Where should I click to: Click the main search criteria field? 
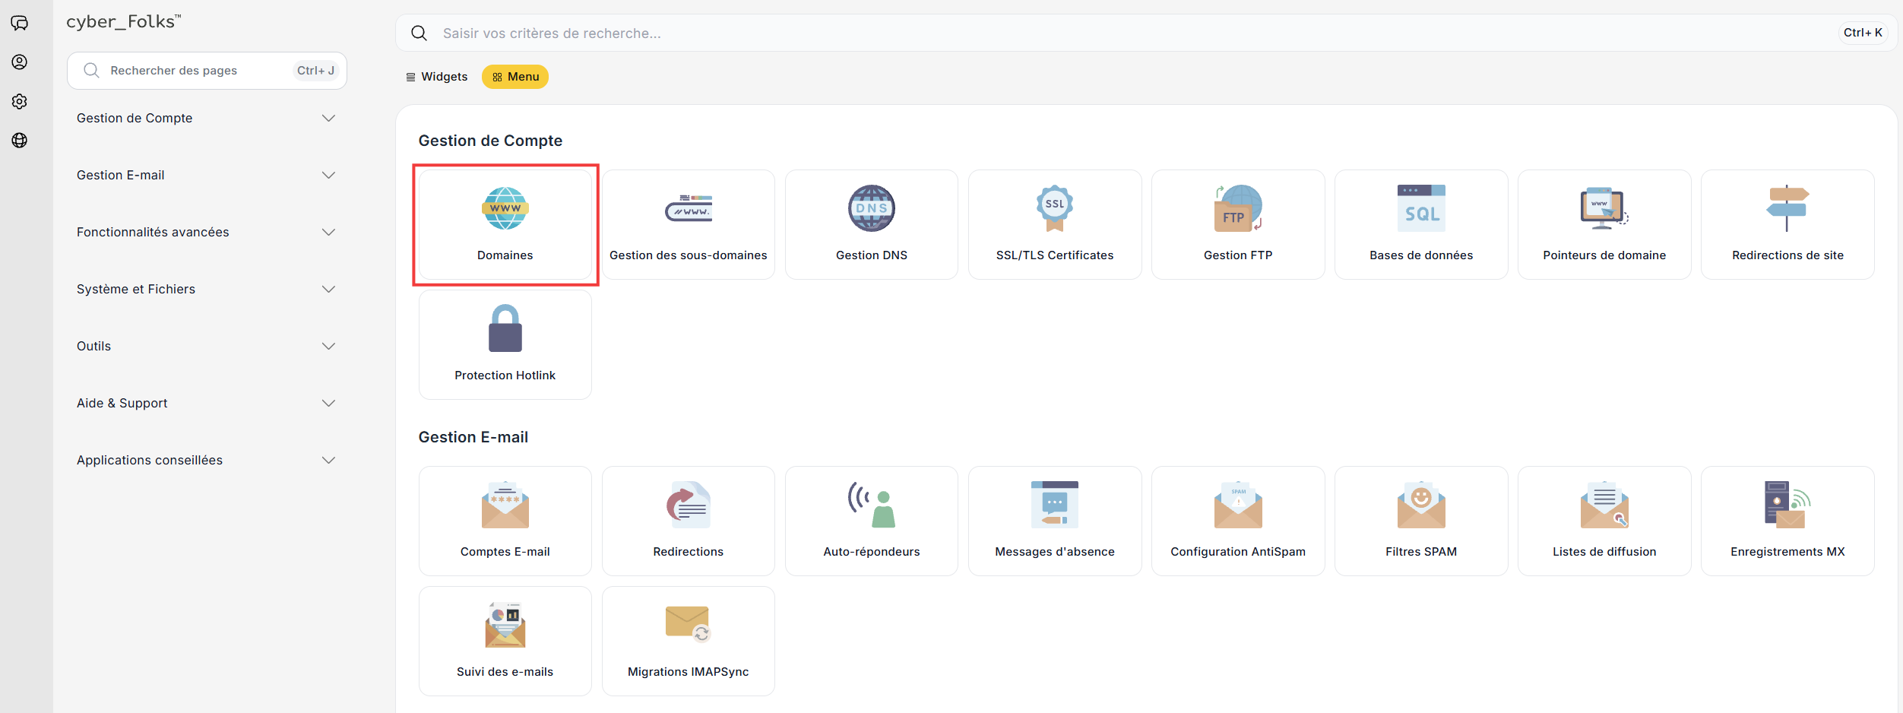point(1146,33)
